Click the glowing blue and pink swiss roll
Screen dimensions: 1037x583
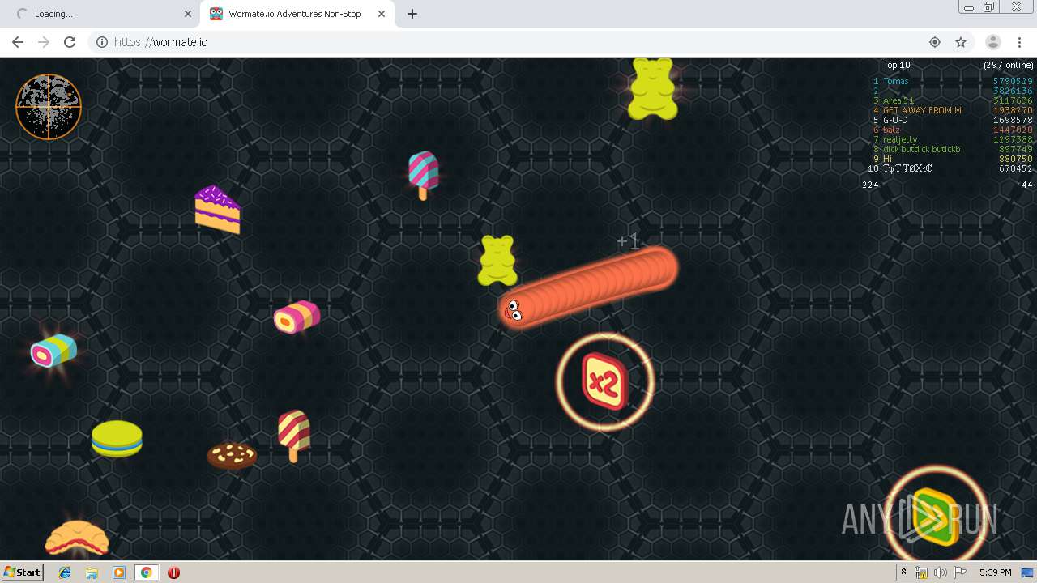(x=53, y=351)
